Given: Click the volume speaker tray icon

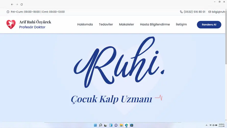Looking at the screenshot, I should 213,125.
